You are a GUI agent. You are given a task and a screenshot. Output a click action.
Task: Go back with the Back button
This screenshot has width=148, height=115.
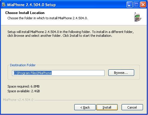click(x=85, y=107)
